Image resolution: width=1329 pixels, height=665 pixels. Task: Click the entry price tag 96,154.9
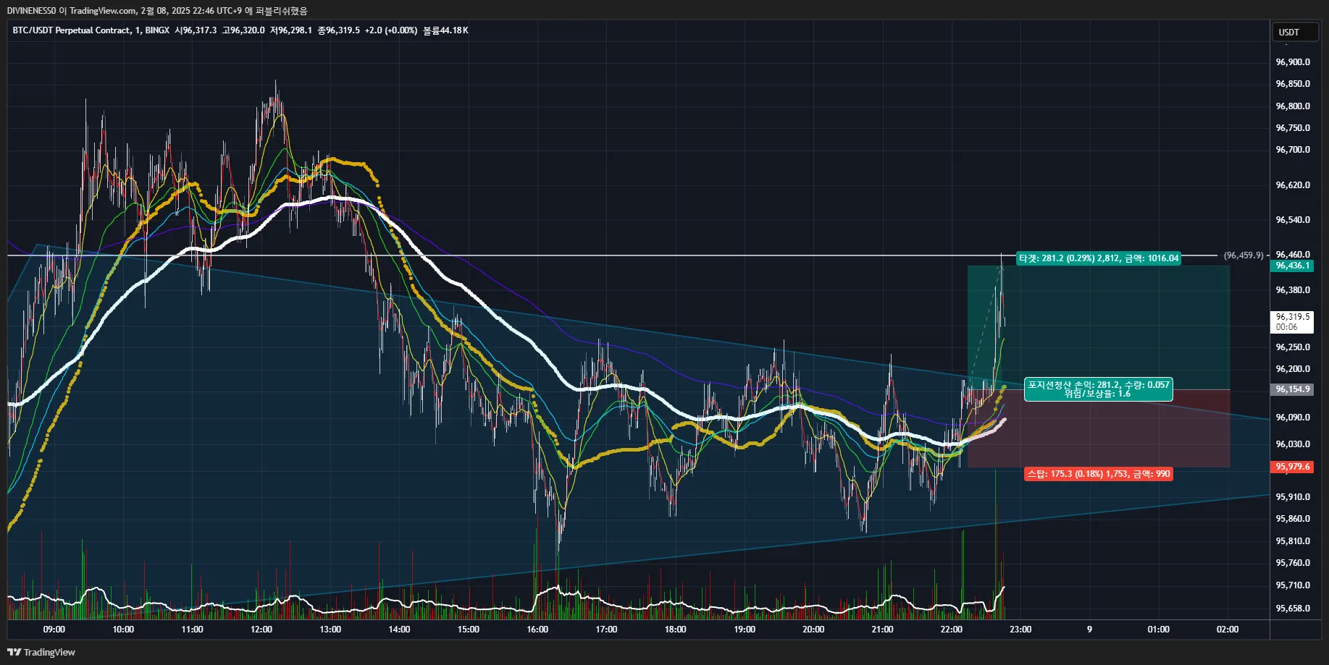[1293, 389]
